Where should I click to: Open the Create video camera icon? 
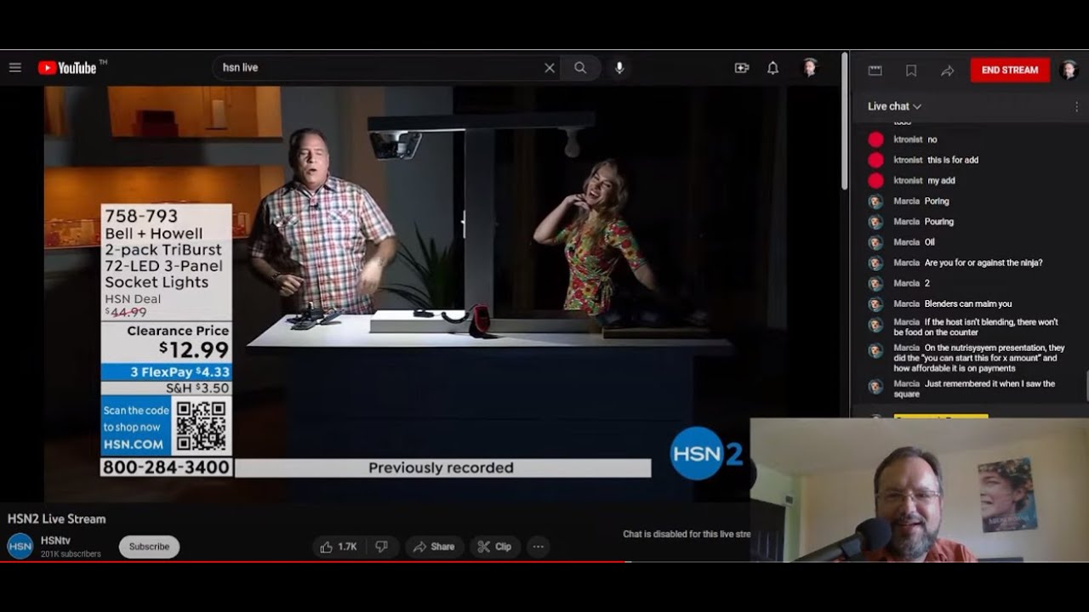[742, 68]
